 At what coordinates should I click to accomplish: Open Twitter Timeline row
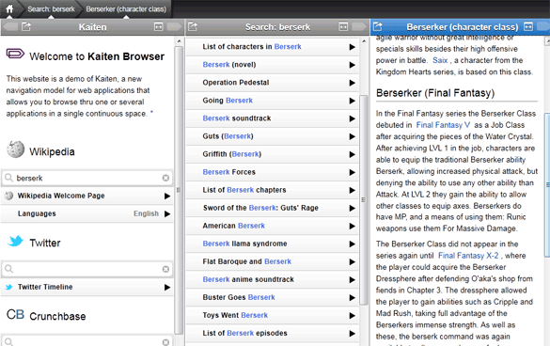[87, 287]
